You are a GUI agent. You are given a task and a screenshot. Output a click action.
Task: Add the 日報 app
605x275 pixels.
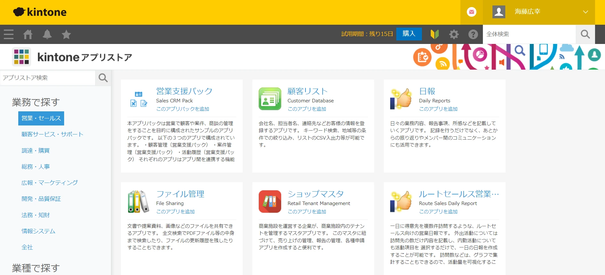438,109
